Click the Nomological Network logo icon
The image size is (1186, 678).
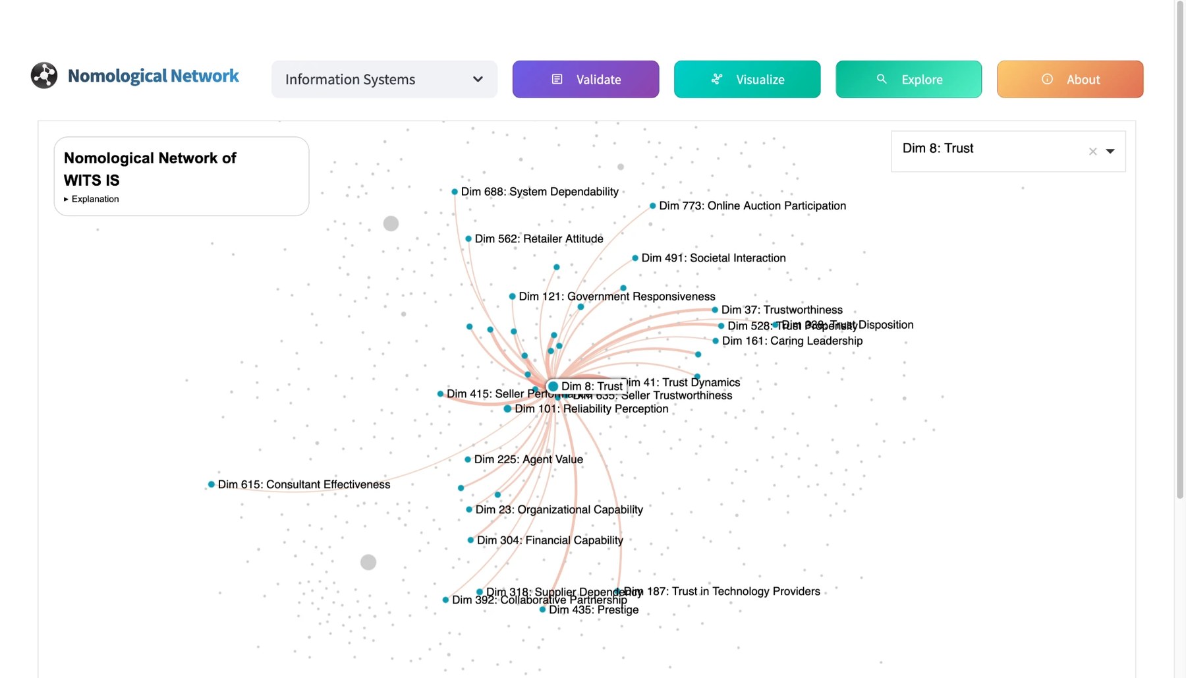click(x=44, y=76)
